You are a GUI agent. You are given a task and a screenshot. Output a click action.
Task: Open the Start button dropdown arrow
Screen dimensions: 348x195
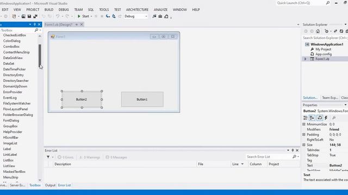(x=91, y=16)
